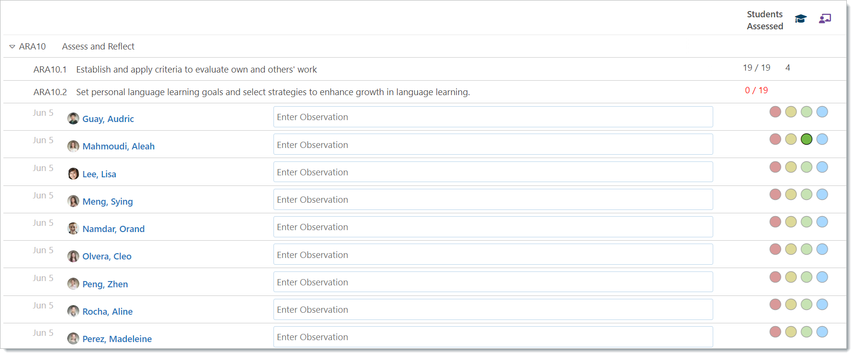Open Olvera, Cleo's student link
The width and height of the screenshot is (854, 356).
click(107, 257)
